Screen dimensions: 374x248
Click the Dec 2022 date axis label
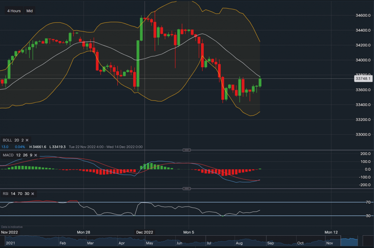pos(145,232)
